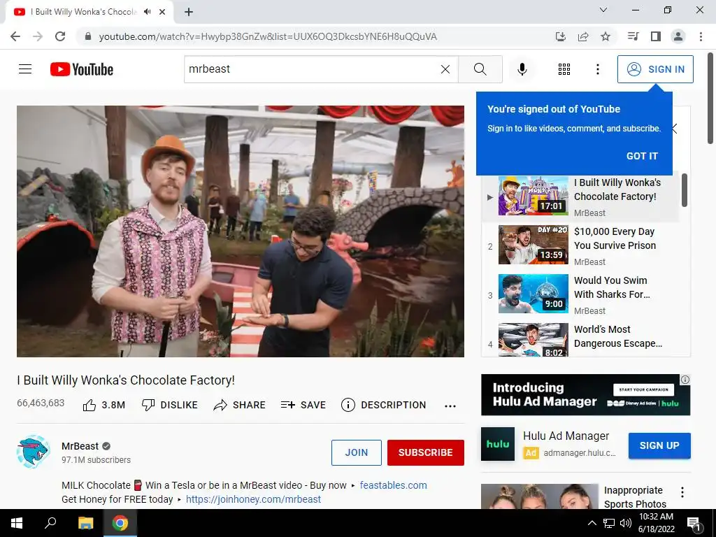Show the video DESCRIPTION info
The image size is (716, 537).
click(x=384, y=405)
